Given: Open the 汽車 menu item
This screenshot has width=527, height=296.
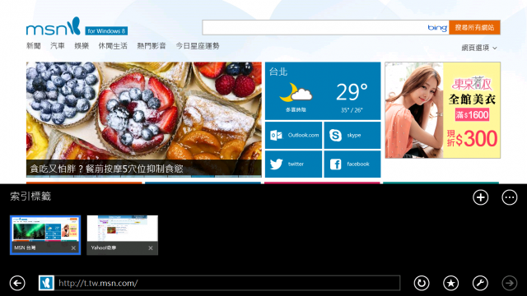Looking at the screenshot, I should 58,46.
